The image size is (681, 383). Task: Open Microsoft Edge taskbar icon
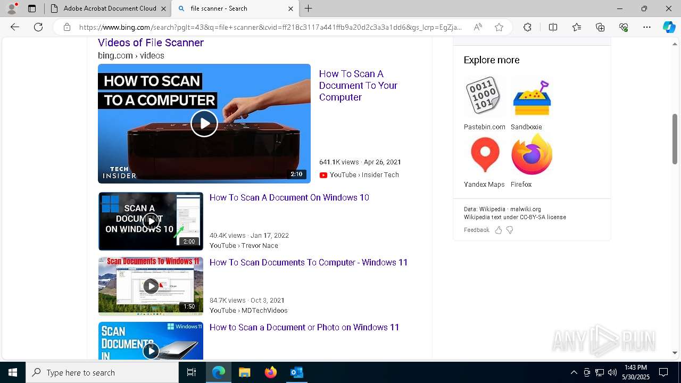coord(219,372)
